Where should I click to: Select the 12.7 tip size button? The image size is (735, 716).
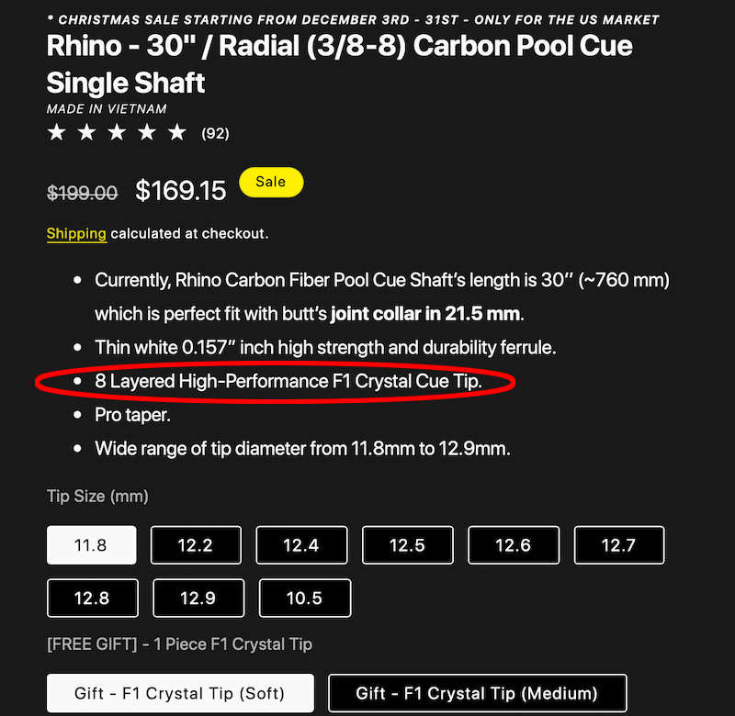point(618,545)
